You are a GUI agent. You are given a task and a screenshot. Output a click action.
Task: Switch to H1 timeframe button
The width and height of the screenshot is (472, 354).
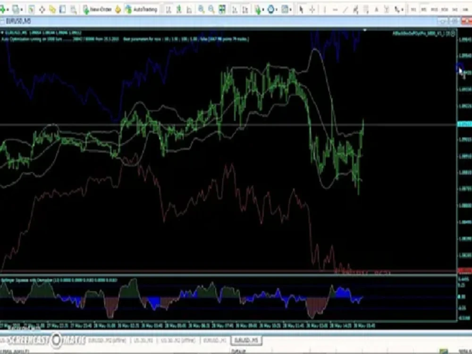[x=455, y=9]
